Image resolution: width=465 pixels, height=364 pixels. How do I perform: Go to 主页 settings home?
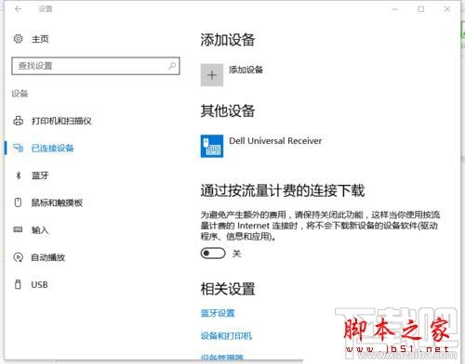pyautogui.click(x=40, y=39)
